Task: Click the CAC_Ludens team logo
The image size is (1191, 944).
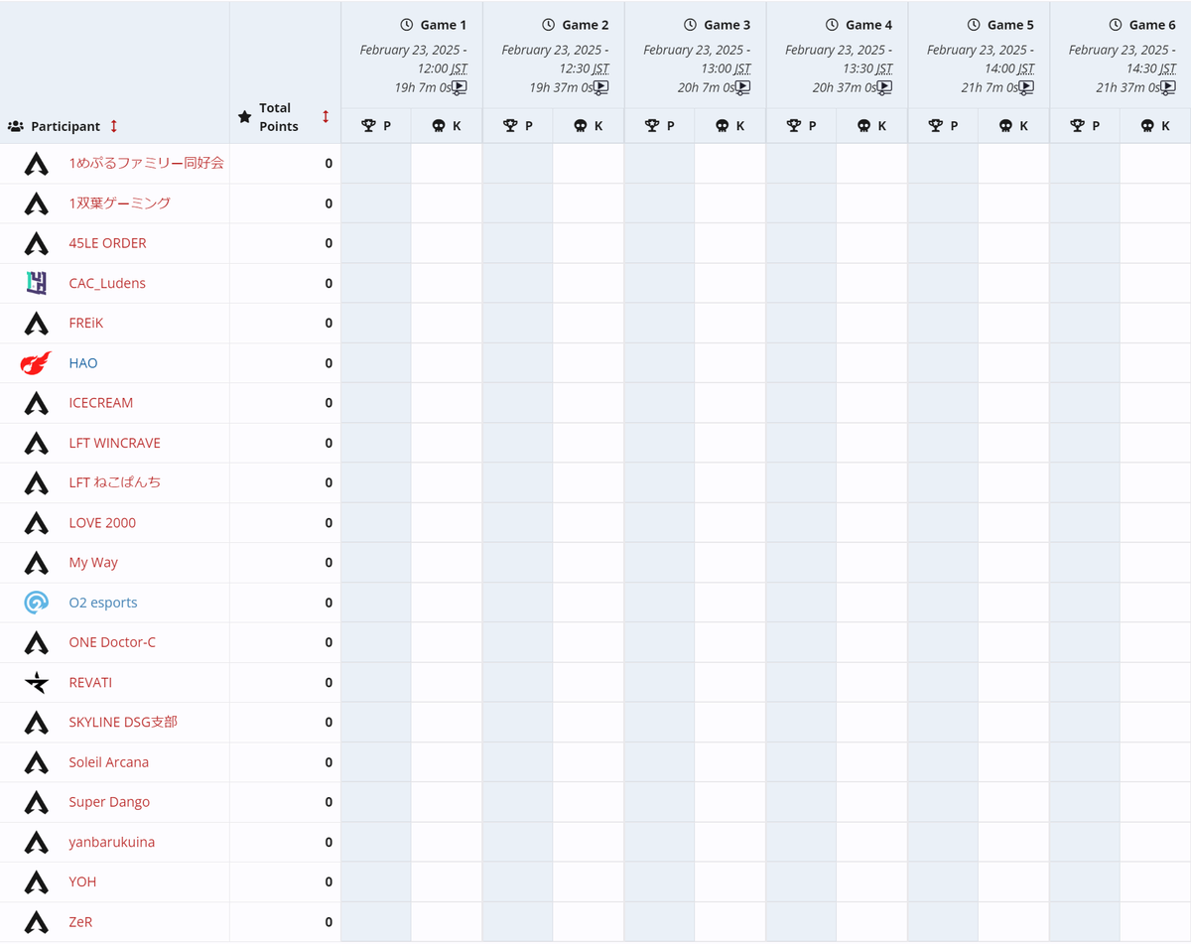Action: pos(37,283)
